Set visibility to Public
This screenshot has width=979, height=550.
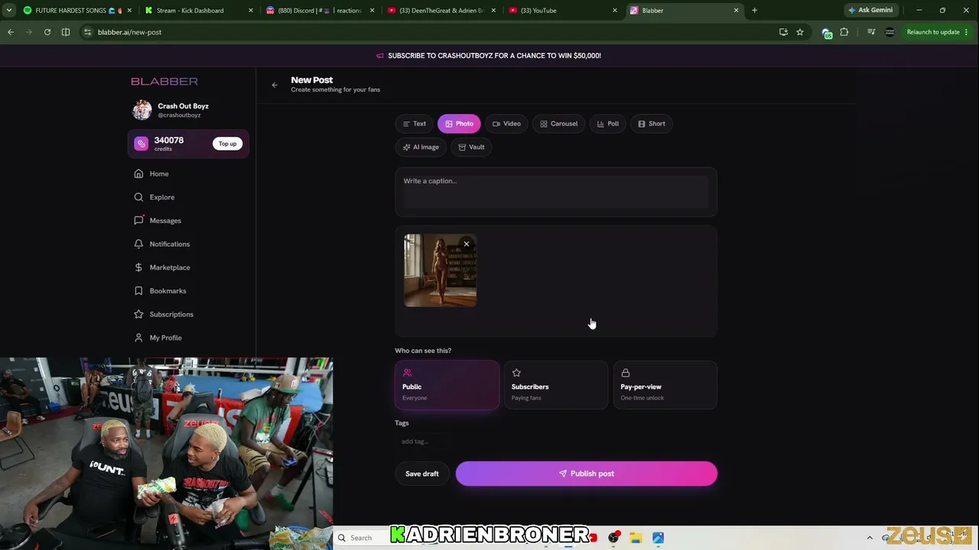pyautogui.click(x=447, y=385)
